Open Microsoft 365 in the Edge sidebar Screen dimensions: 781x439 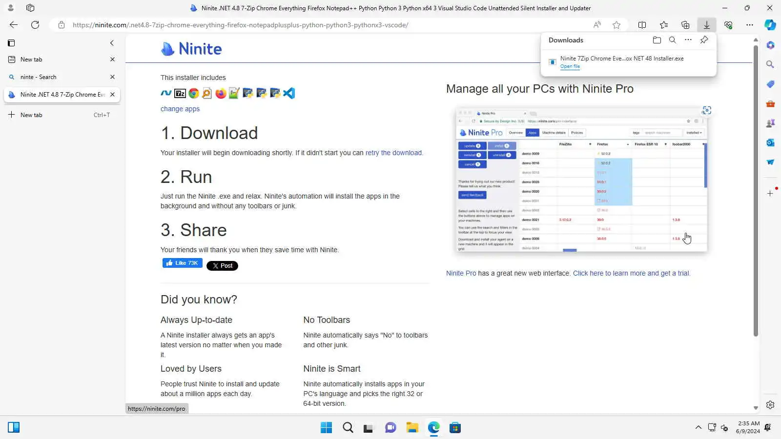point(770,45)
